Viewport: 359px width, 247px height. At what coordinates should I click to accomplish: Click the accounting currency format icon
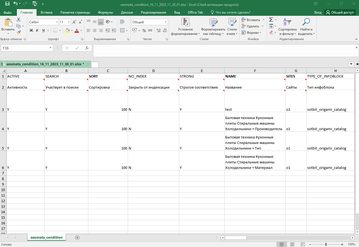[135, 30]
